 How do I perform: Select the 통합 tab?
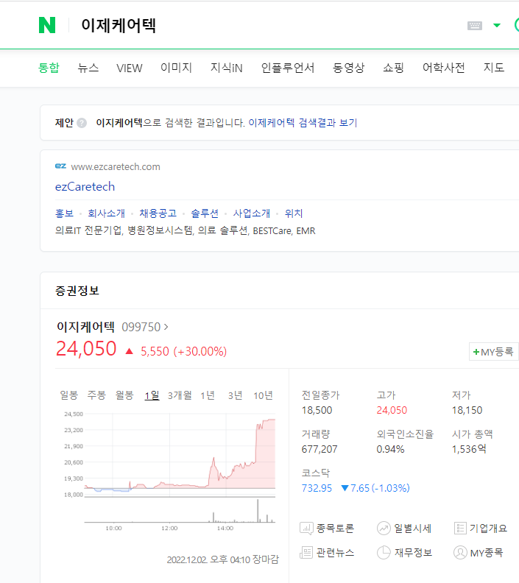click(49, 68)
